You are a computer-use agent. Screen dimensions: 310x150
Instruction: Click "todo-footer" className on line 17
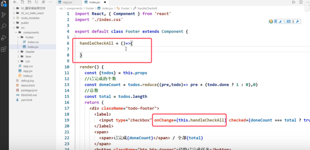(x=141, y=108)
